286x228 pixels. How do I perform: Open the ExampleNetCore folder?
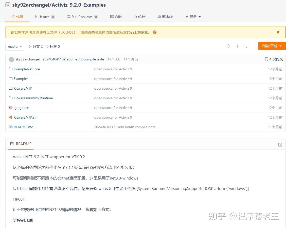point(27,69)
